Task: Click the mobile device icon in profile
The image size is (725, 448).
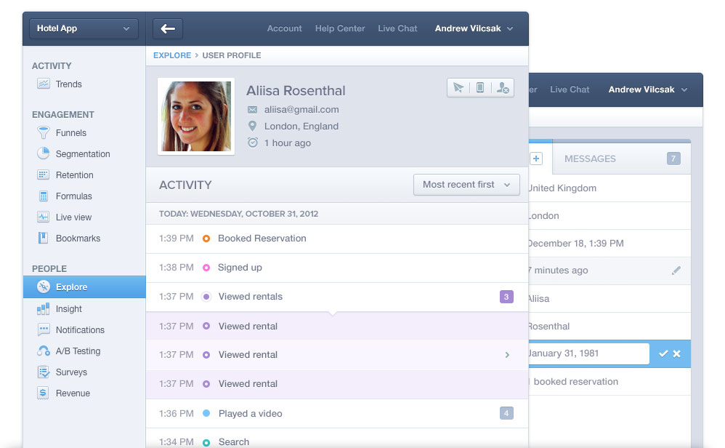Action: coord(479,87)
